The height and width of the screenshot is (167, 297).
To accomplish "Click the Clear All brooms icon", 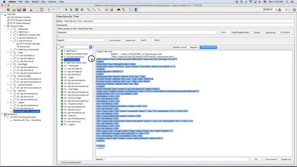I will 111,10.
